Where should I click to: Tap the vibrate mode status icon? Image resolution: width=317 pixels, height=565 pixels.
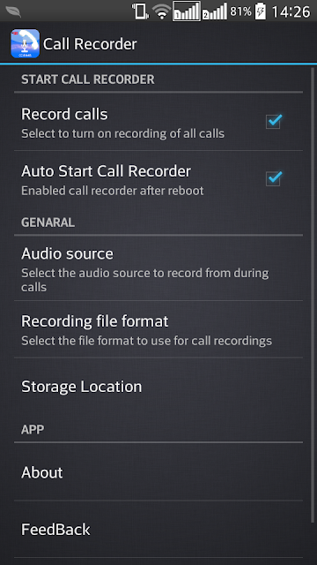coord(140,11)
